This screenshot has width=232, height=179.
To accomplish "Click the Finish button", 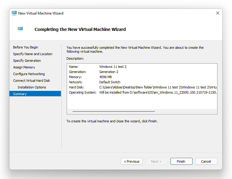I will coord(181,161).
